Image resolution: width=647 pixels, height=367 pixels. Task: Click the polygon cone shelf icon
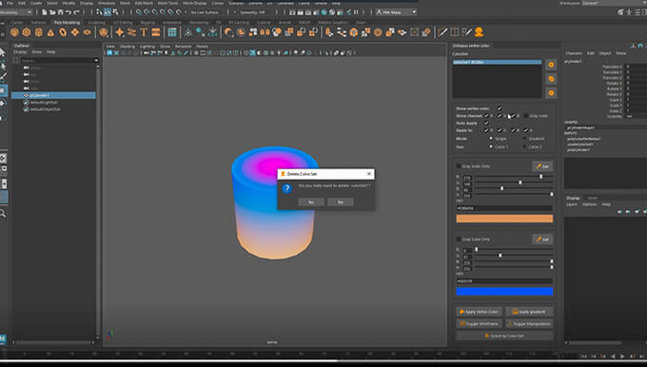pos(50,32)
